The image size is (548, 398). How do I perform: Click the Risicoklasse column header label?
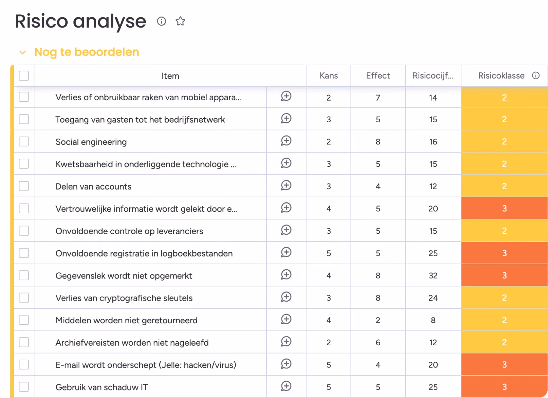(x=501, y=76)
